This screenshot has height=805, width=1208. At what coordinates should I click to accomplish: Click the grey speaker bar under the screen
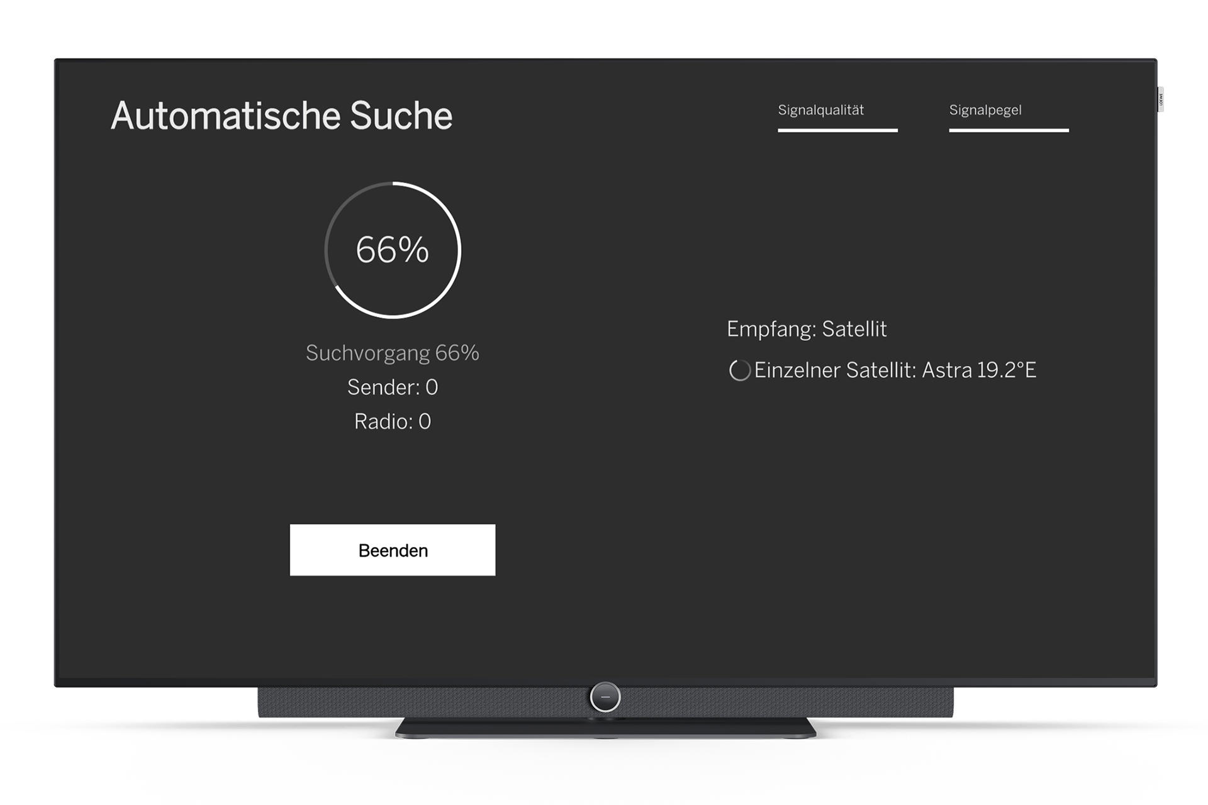click(440, 701)
